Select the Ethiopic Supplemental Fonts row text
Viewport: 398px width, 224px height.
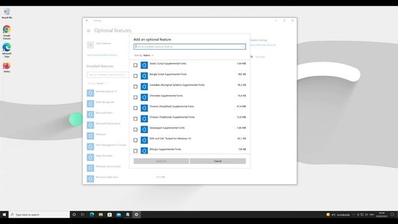[x=165, y=149]
